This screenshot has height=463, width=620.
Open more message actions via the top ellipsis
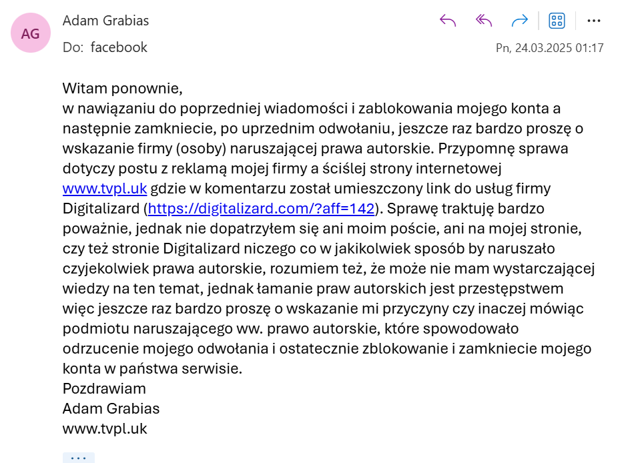[x=595, y=20]
